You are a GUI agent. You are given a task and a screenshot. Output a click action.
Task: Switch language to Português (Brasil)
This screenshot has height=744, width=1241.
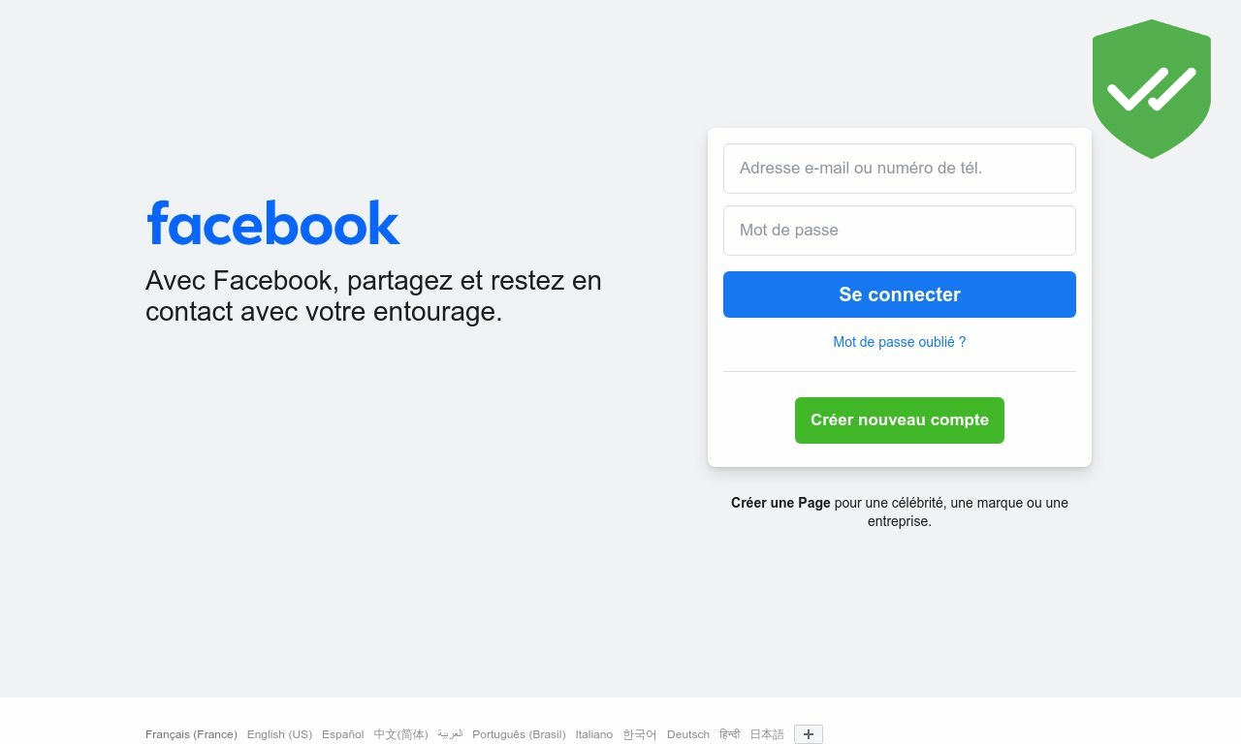[519, 734]
